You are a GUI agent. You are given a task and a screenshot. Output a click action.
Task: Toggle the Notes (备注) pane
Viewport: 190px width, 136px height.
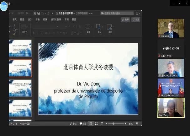click(73, 124)
